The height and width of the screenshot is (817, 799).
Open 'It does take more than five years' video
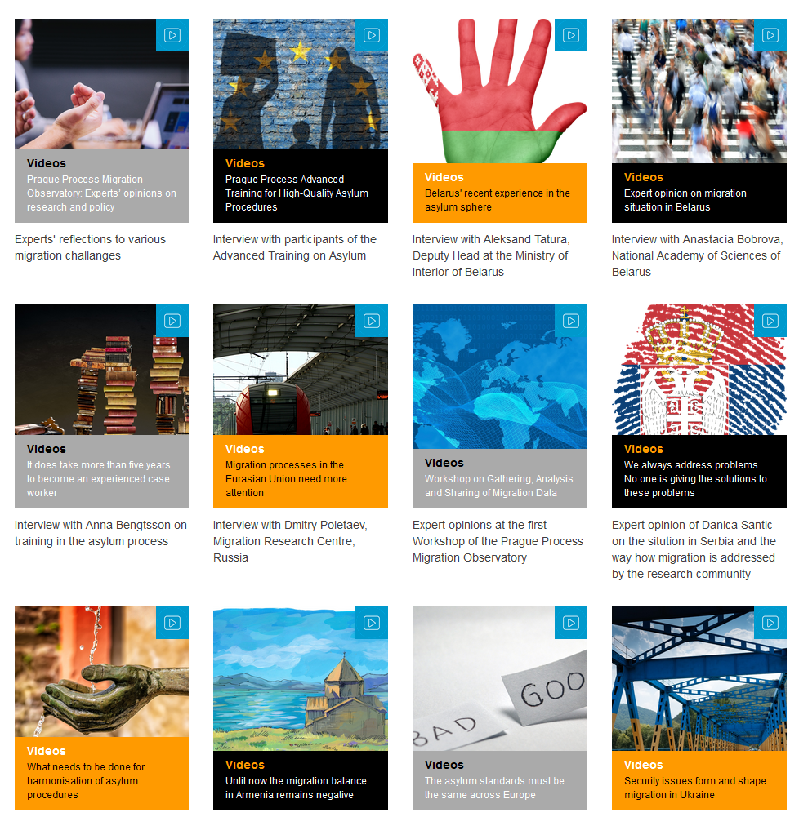click(x=98, y=479)
